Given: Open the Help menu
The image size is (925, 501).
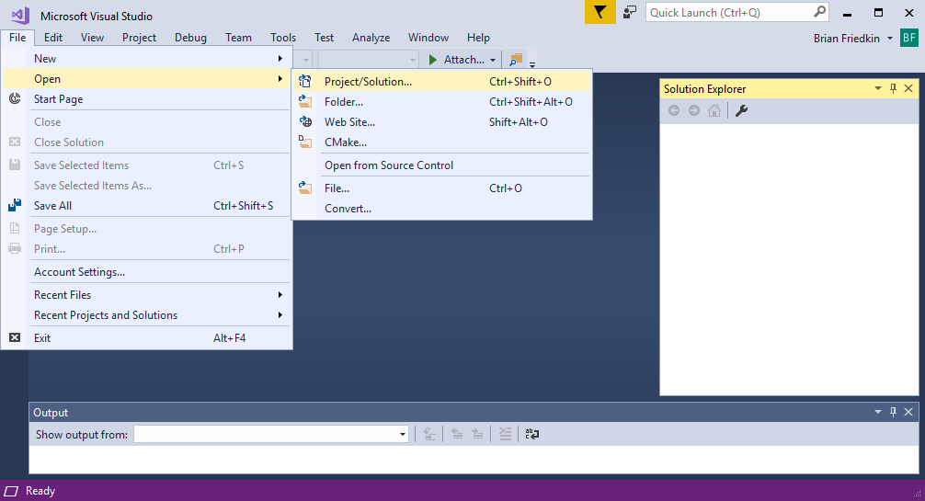Looking at the screenshot, I should [x=478, y=37].
